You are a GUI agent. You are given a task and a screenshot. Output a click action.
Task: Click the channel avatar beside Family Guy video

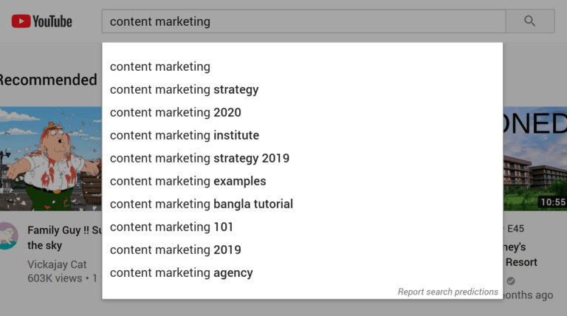pos(7,235)
